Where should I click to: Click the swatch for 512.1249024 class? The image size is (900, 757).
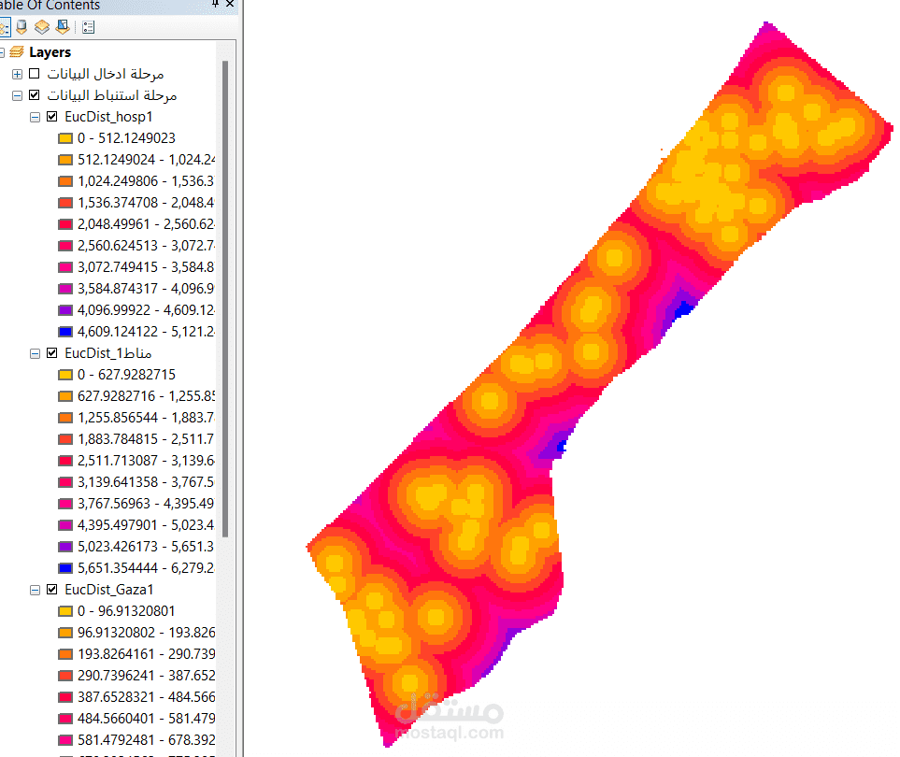[x=65, y=160]
